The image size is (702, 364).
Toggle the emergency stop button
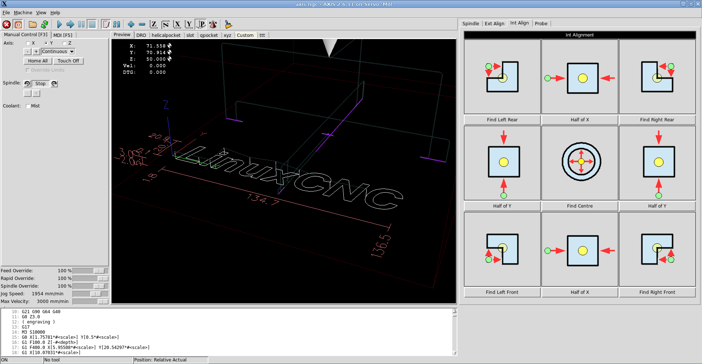tap(7, 24)
